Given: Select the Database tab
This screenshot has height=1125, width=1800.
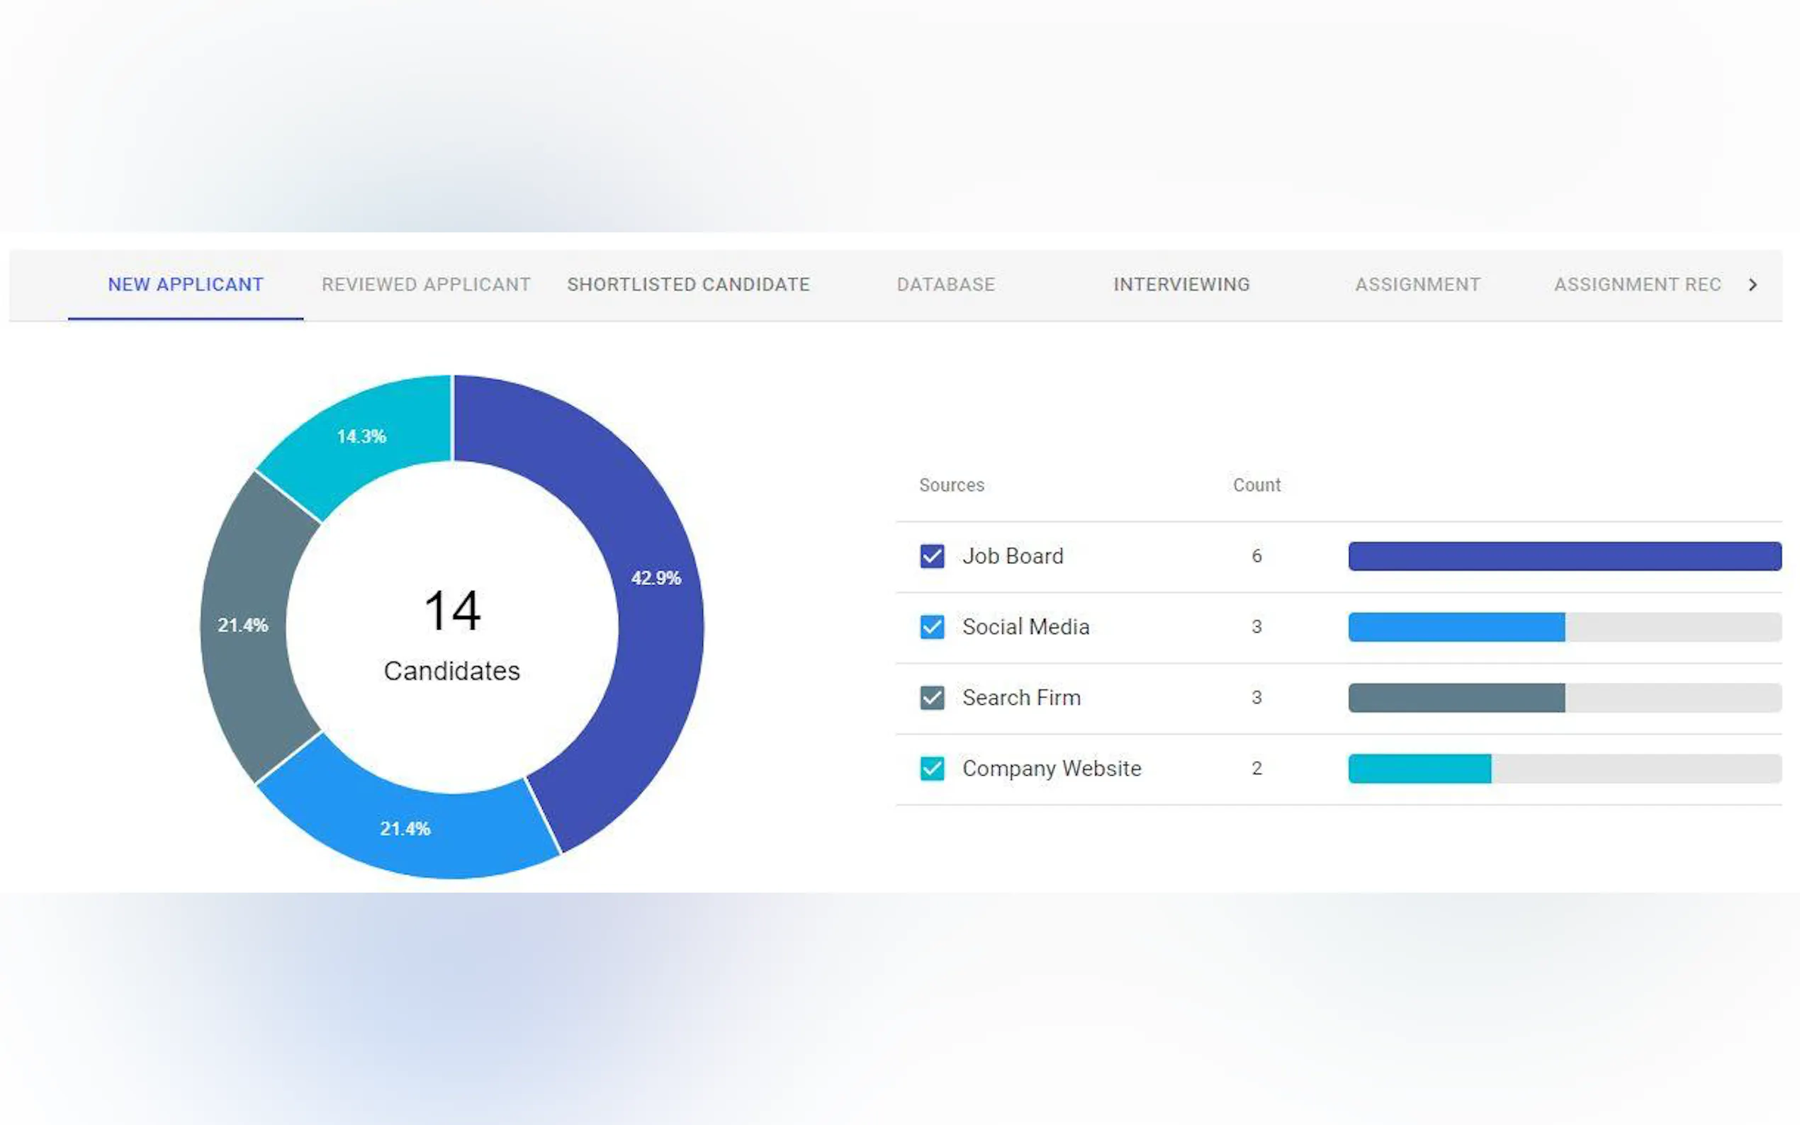Looking at the screenshot, I should coord(945,284).
